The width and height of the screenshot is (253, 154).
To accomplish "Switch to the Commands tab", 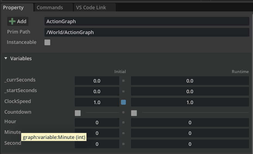I will (x=50, y=8).
